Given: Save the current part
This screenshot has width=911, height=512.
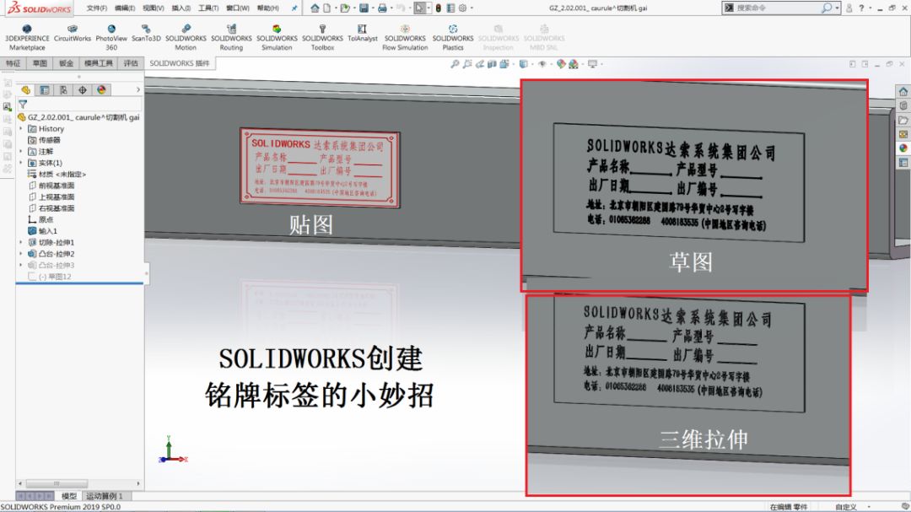Looking at the screenshot, I should click(364, 8).
